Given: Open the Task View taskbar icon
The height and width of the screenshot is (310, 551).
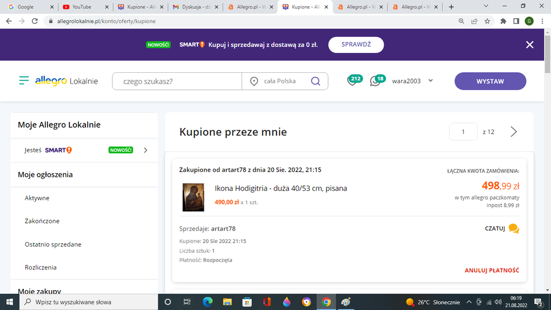Looking at the screenshot, I should click(187, 302).
